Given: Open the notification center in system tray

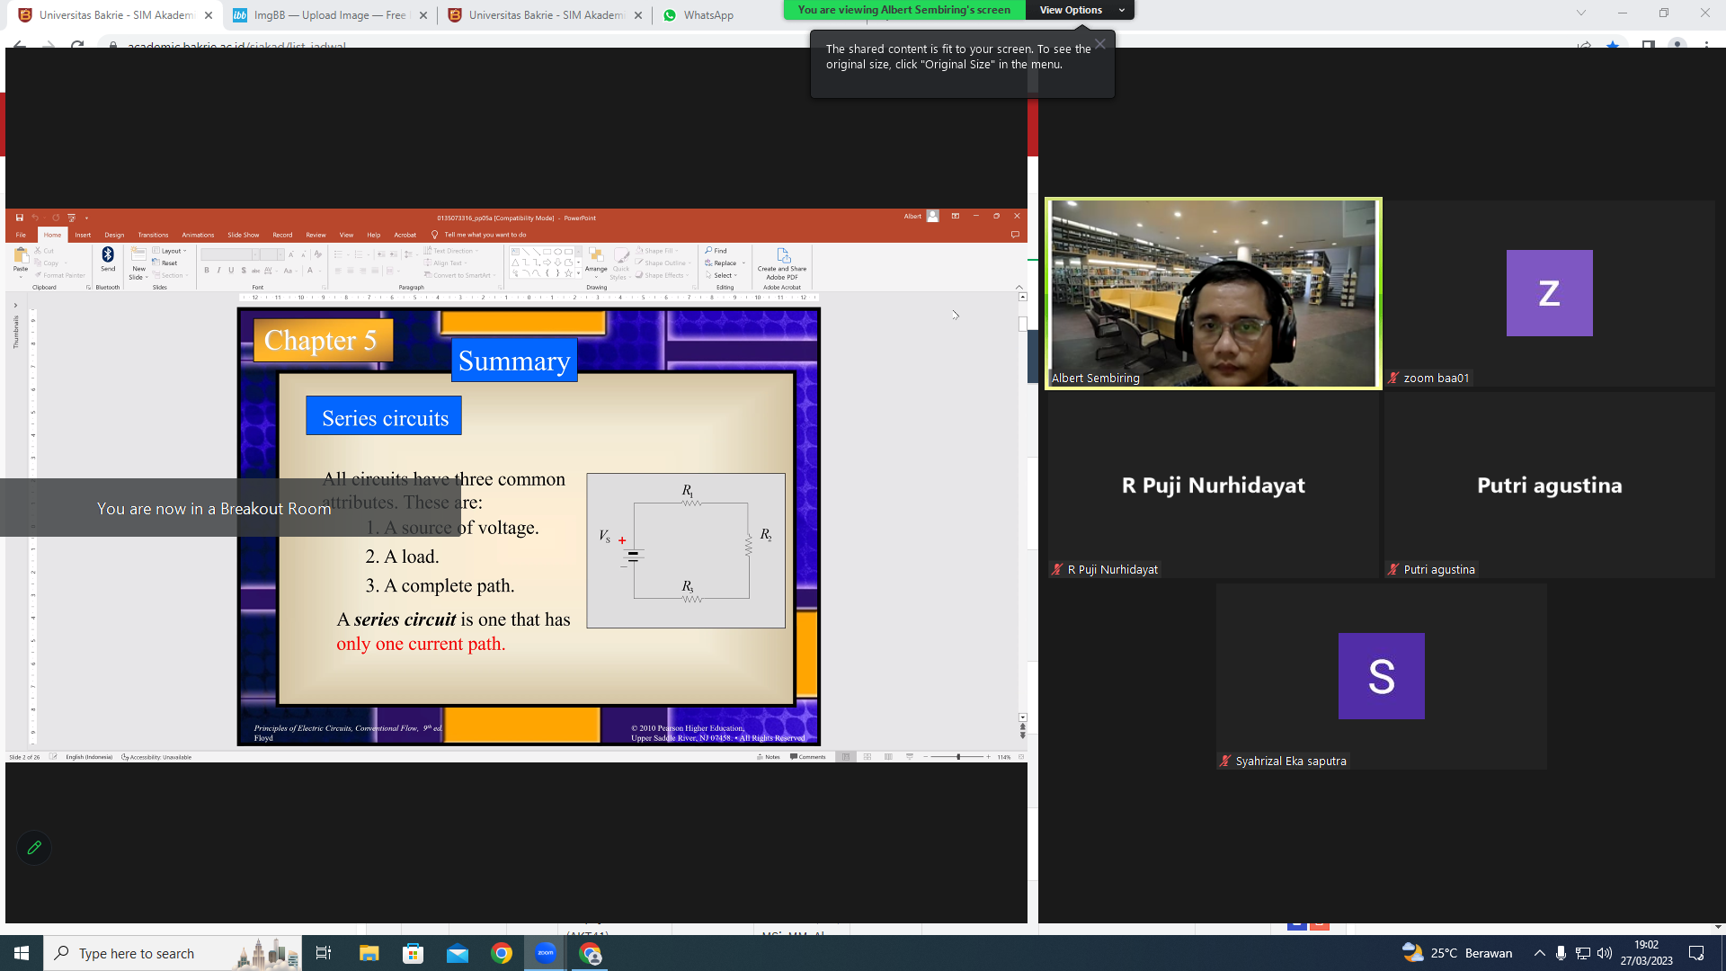Looking at the screenshot, I should click(x=1696, y=953).
